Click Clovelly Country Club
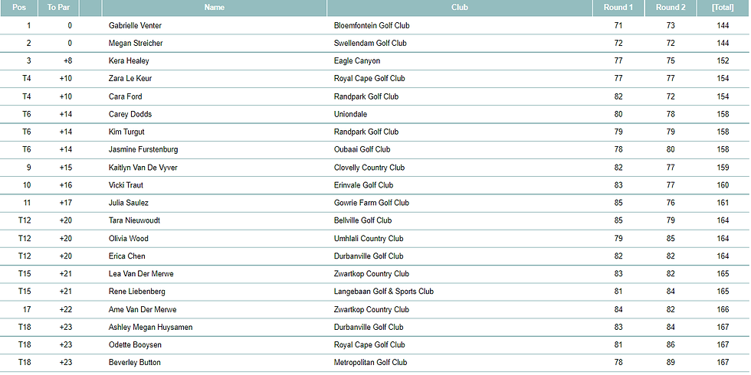Screen dimensions: 751x375 point(369,168)
